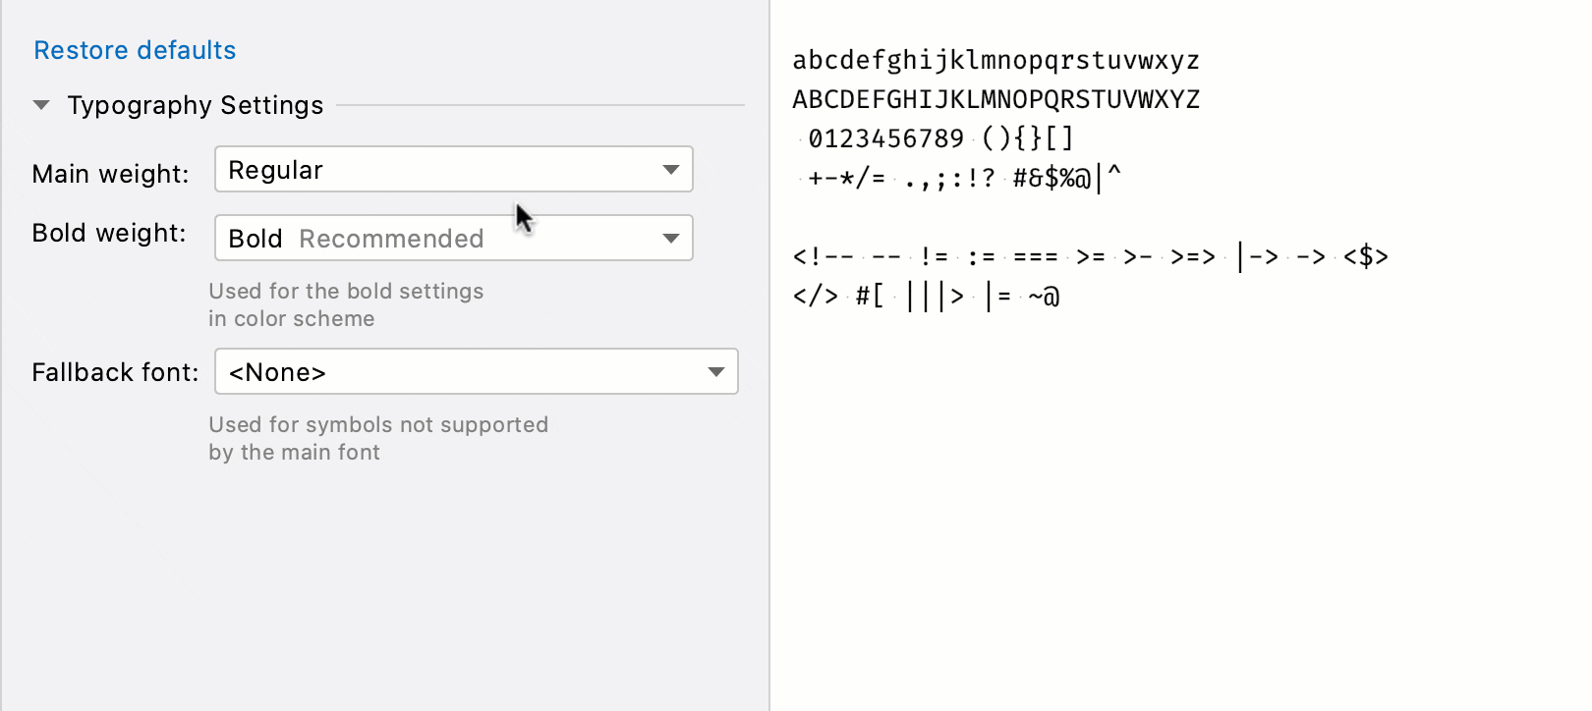Click the 'Fallback font:' label
Image resolution: width=1592 pixels, height=711 pixels.
point(115,372)
